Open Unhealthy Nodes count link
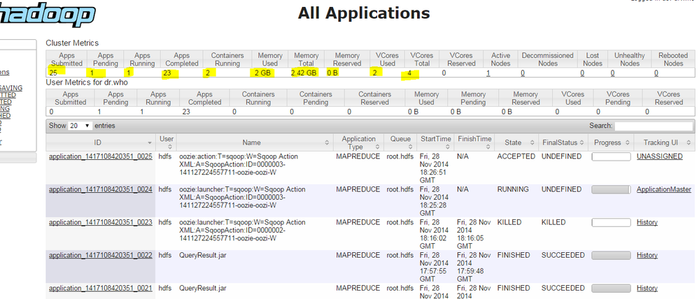Image resolution: width=699 pixels, height=299 pixels. (x=612, y=73)
